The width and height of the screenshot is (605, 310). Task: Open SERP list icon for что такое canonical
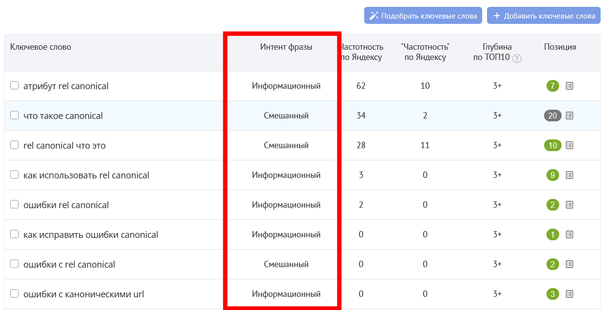point(569,116)
